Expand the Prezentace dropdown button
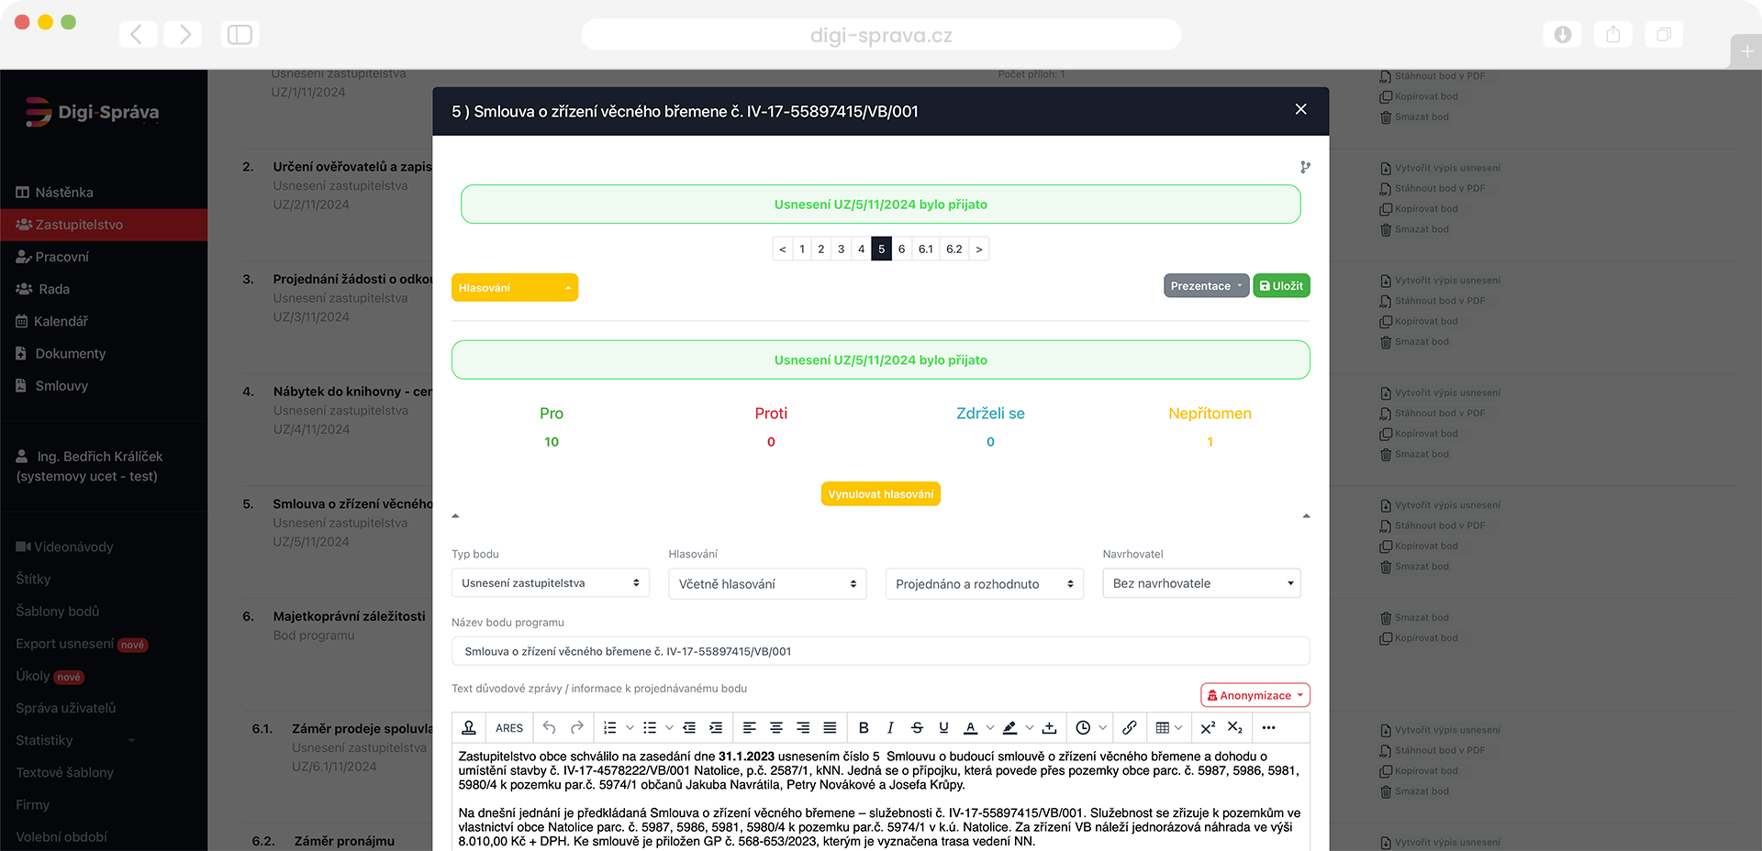1762x851 pixels. 1206,286
